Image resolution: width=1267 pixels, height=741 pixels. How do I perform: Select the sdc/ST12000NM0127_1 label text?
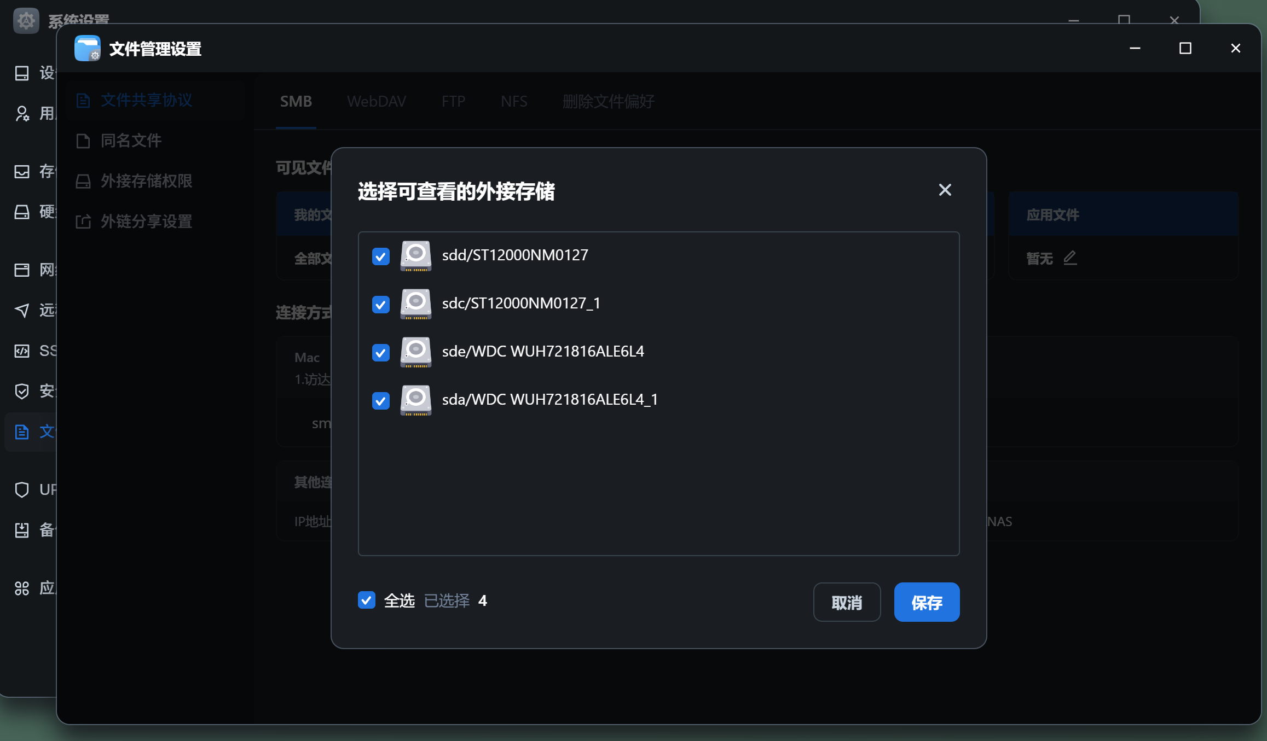pos(521,303)
